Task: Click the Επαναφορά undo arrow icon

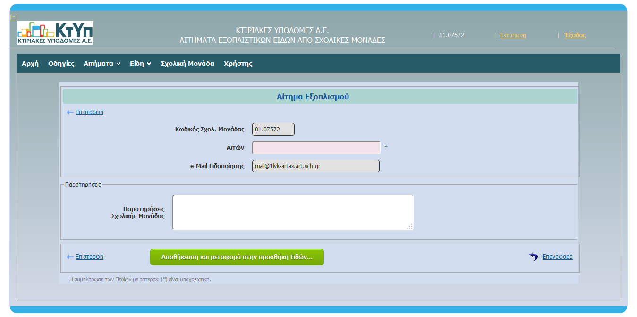Action: point(534,257)
